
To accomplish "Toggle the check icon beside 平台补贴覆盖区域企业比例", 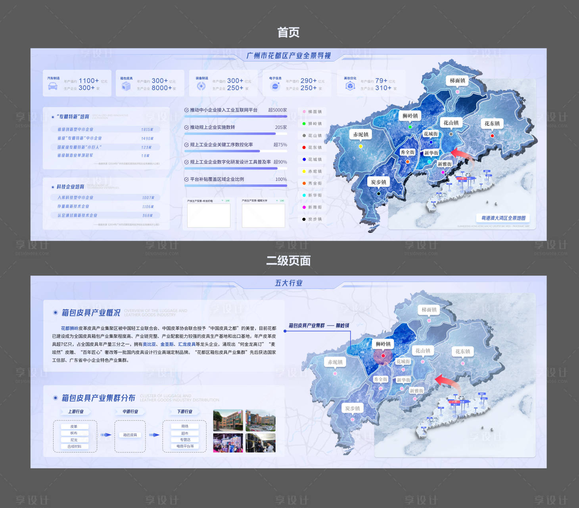I will 186,179.
